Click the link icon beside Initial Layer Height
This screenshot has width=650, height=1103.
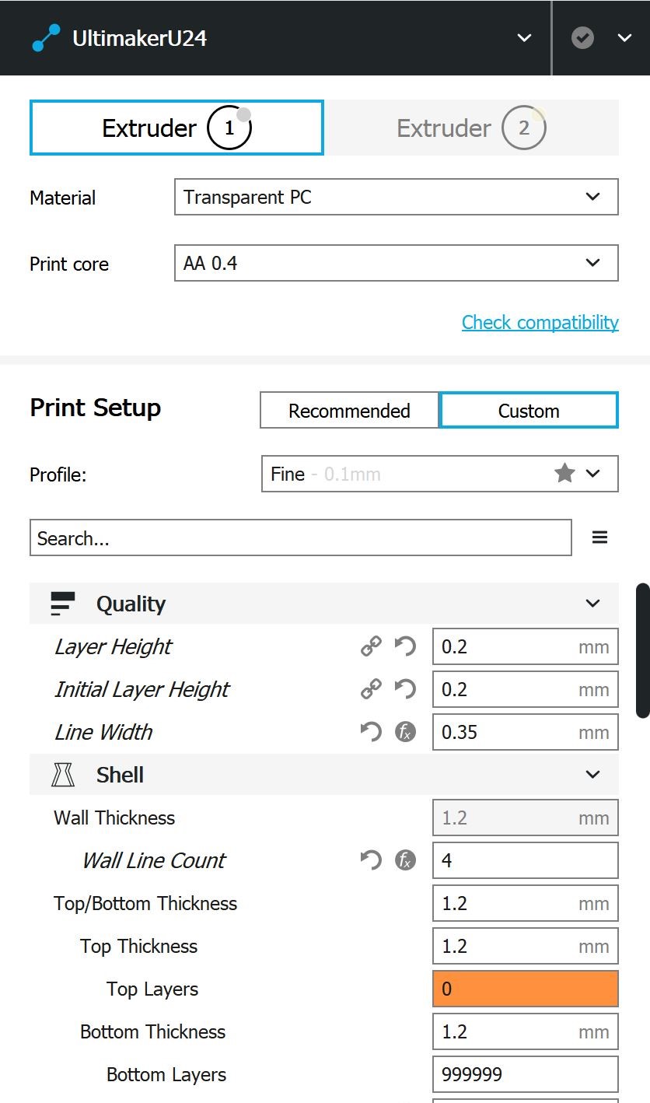click(371, 689)
